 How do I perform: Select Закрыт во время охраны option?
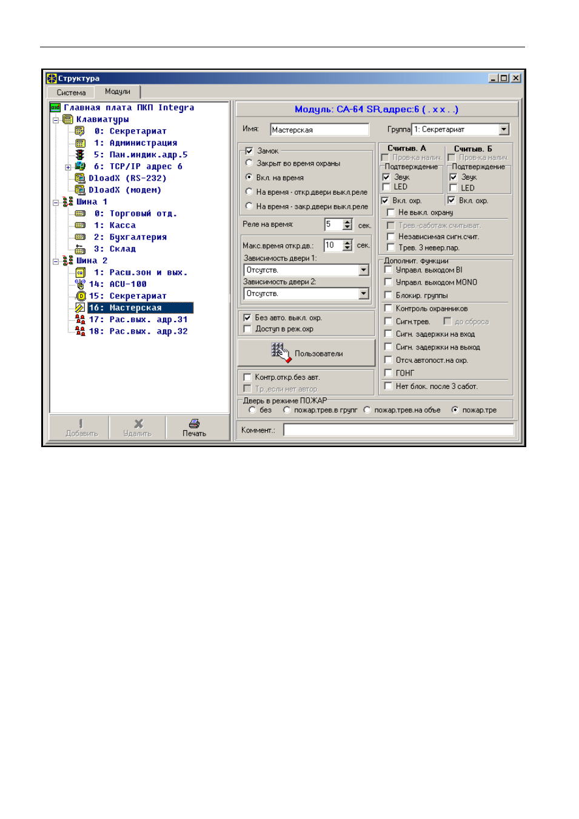point(249,163)
